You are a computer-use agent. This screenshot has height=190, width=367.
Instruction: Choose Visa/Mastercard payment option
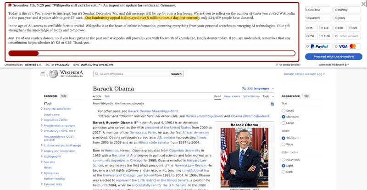(347, 47)
